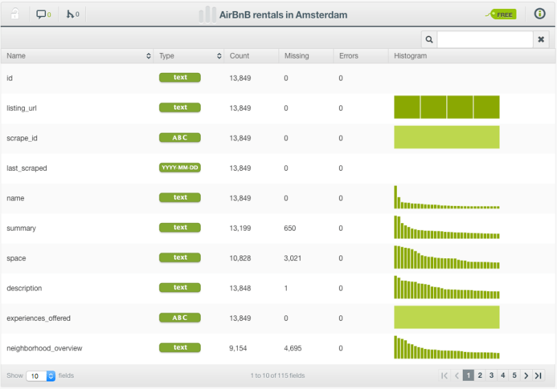Viewport: 557px width, 389px height.
Task: Click the listing_url field name
Action: tap(21, 108)
